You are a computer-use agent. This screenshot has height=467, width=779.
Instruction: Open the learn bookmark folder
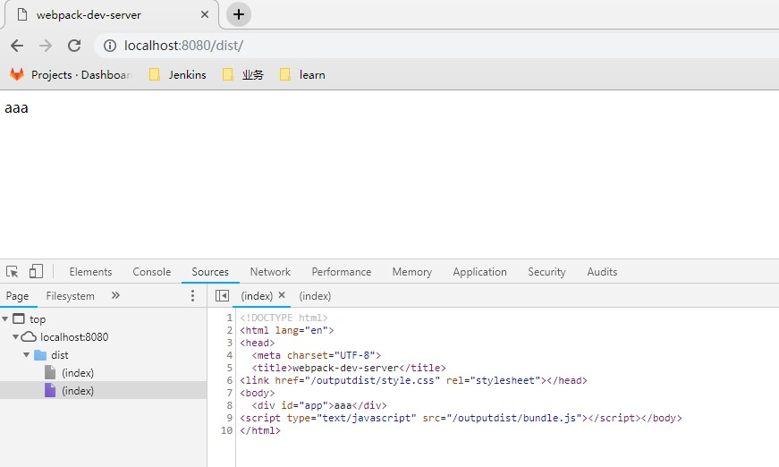(x=302, y=74)
